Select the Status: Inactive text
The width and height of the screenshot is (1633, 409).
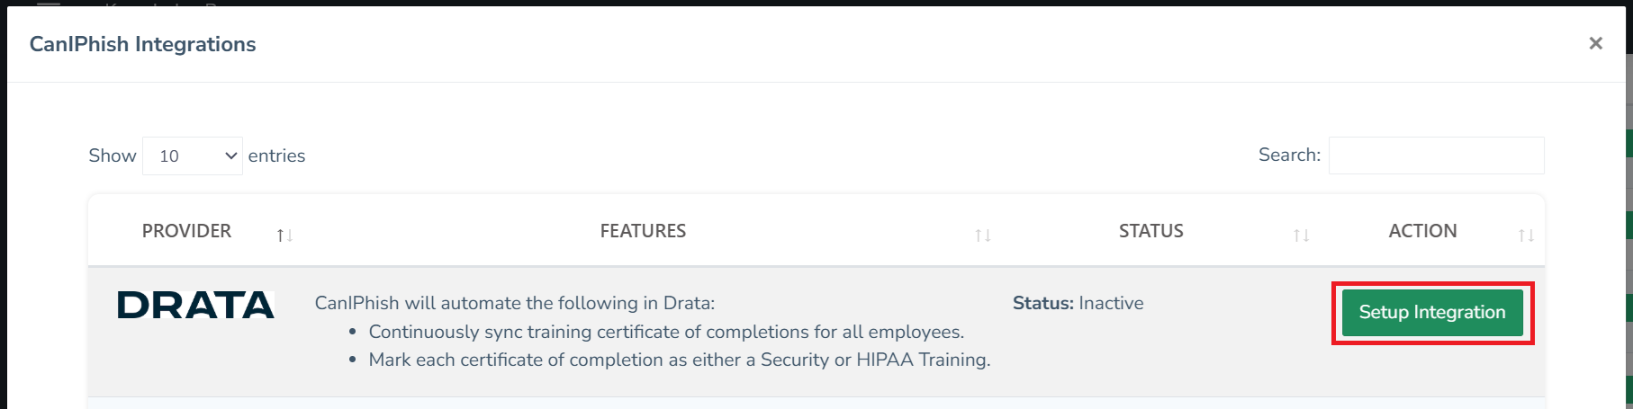click(x=1078, y=304)
